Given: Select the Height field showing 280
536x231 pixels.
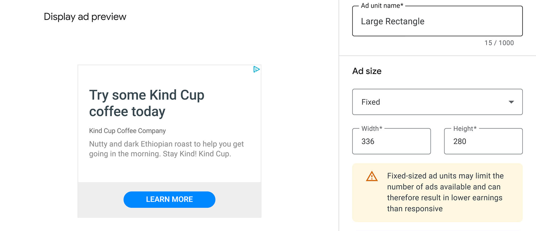Looking at the screenshot, I should (x=483, y=141).
